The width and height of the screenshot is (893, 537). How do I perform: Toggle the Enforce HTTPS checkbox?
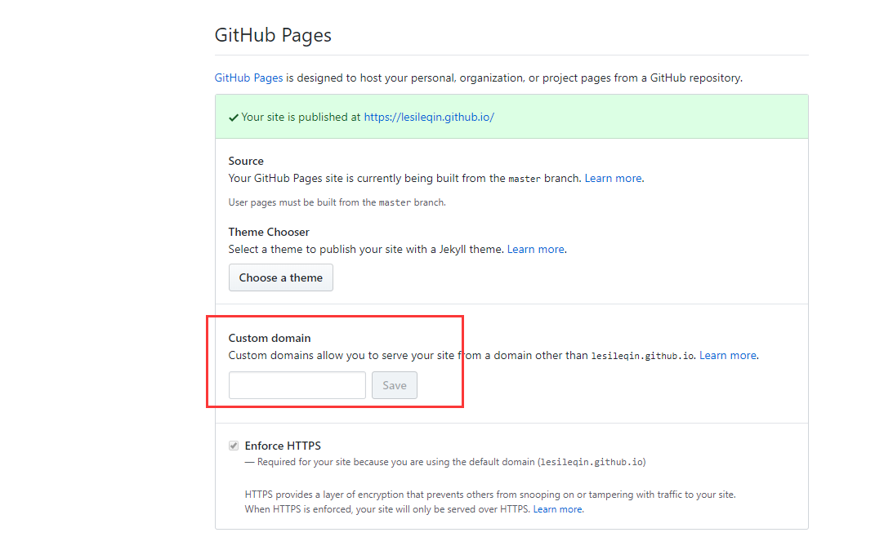click(233, 445)
